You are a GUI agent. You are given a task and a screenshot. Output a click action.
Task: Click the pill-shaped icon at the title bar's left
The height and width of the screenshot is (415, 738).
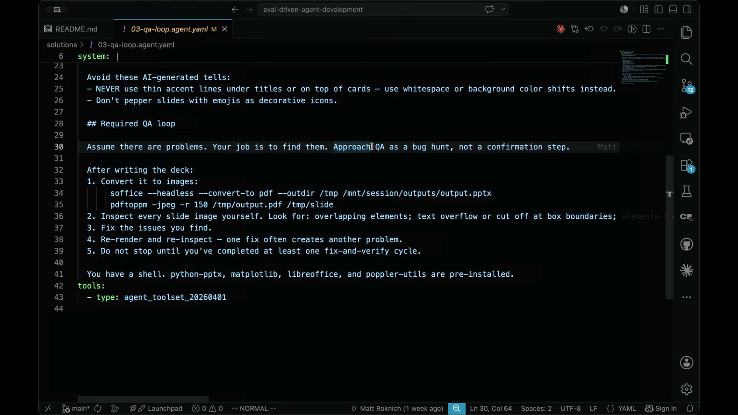pyautogui.click(x=57, y=10)
